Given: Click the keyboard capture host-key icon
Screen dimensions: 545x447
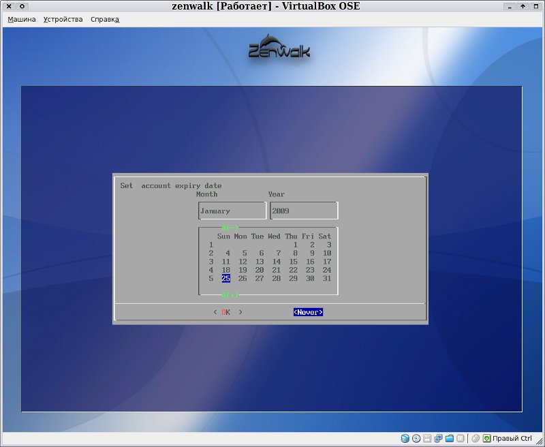Looking at the screenshot, I should (487, 438).
